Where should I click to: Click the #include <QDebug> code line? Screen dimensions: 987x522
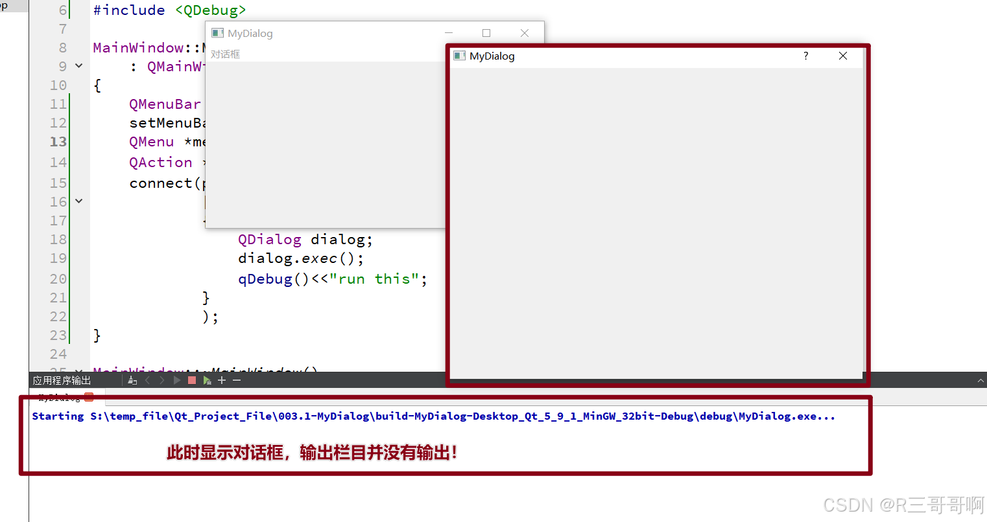coord(170,10)
